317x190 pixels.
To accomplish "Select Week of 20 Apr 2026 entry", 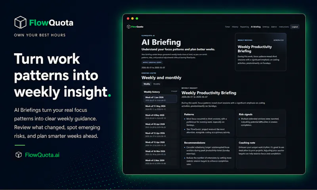I will (x=160, y=126).
